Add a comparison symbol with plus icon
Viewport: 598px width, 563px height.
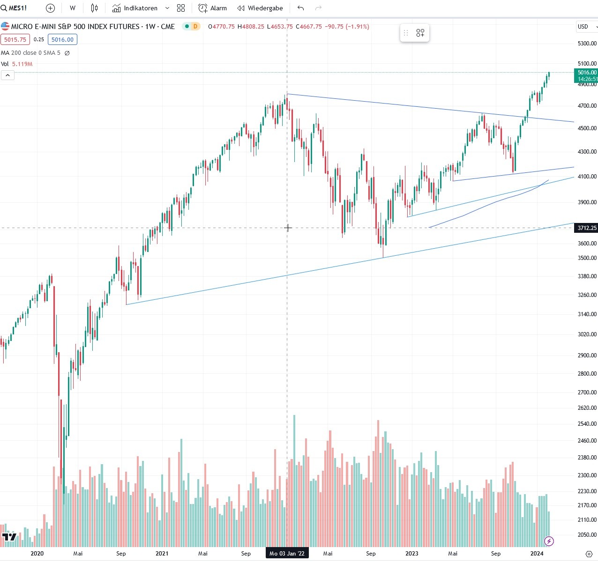[x=50, y=8]
